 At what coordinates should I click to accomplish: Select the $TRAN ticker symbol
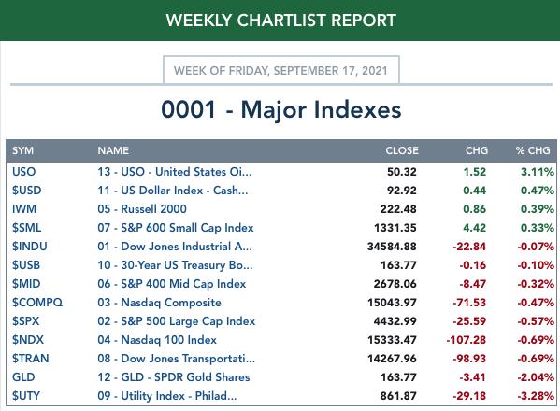pos(30,358)
